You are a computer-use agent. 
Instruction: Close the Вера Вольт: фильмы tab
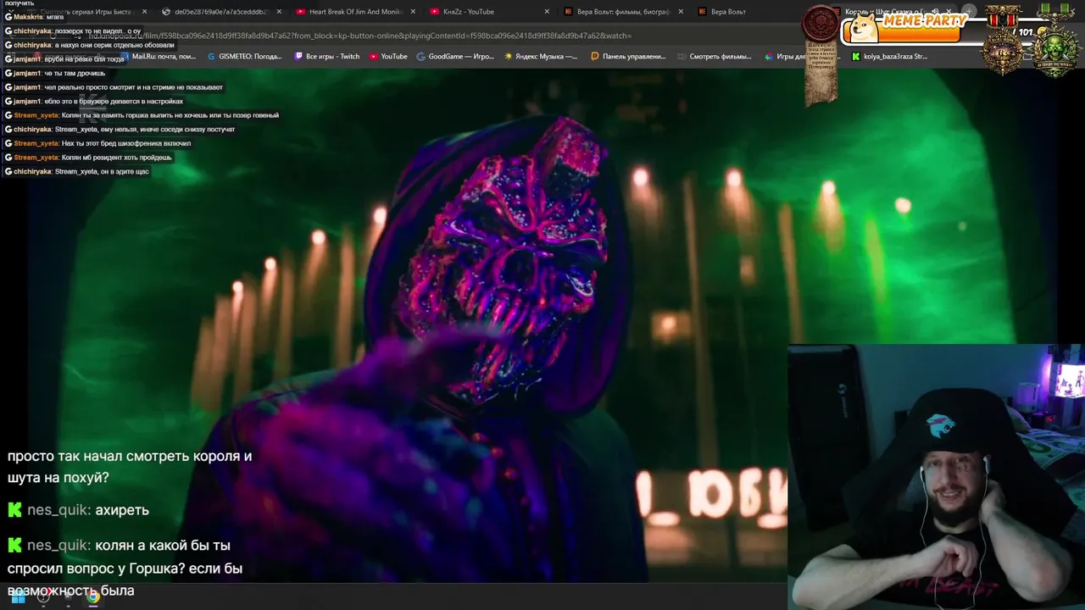click(681, 12)
